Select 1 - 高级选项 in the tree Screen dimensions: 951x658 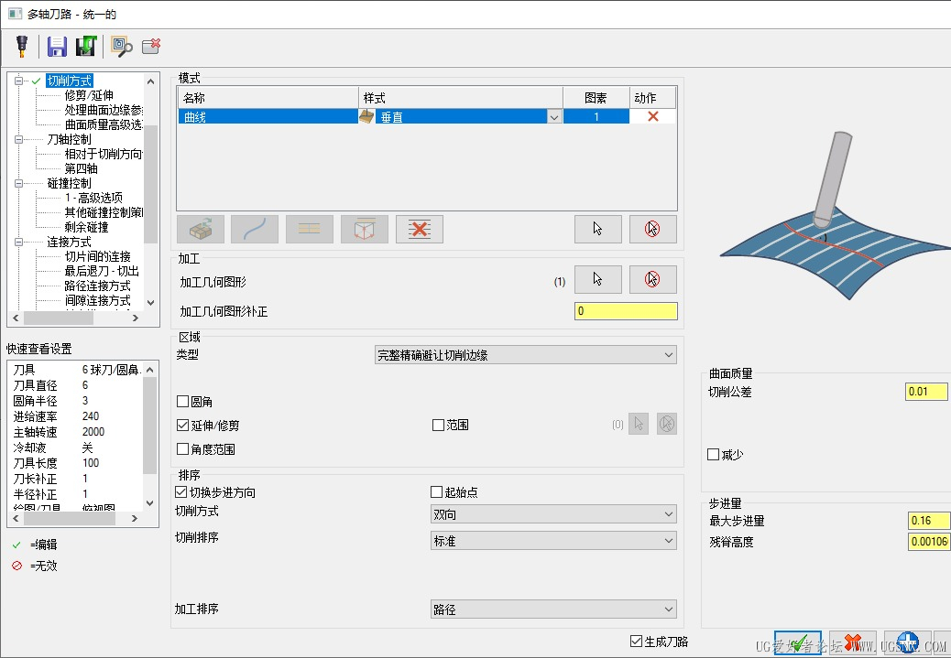pyautogui.click(x=93, y=198)
